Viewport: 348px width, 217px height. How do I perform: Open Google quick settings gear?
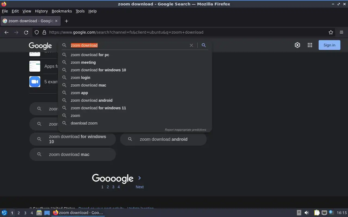tap(297, 45)
